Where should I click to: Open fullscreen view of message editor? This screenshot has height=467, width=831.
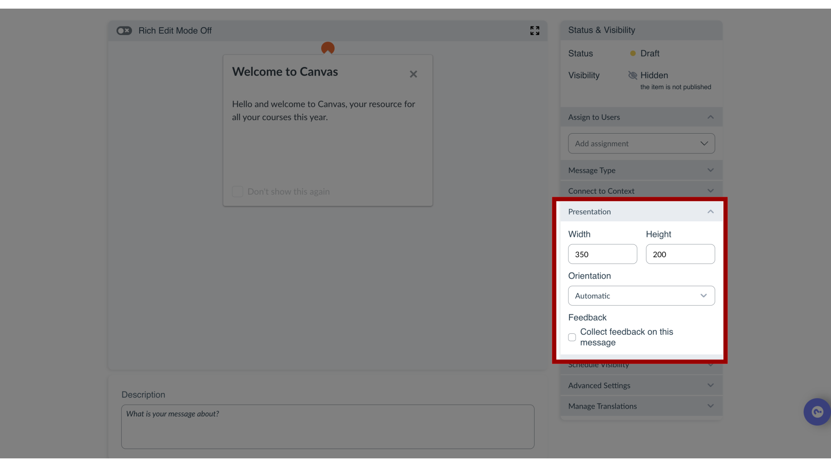535,31
